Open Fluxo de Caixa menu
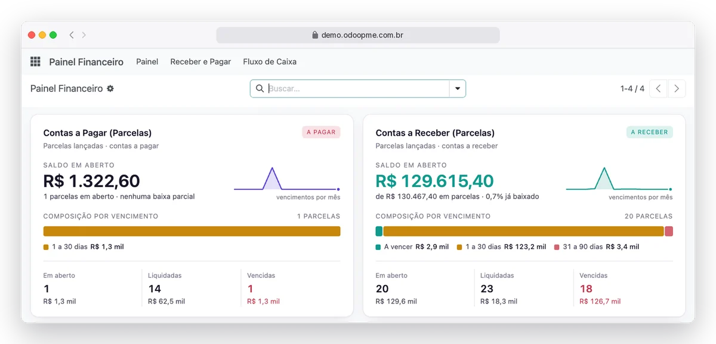716x344 pixels. [270, 61]
